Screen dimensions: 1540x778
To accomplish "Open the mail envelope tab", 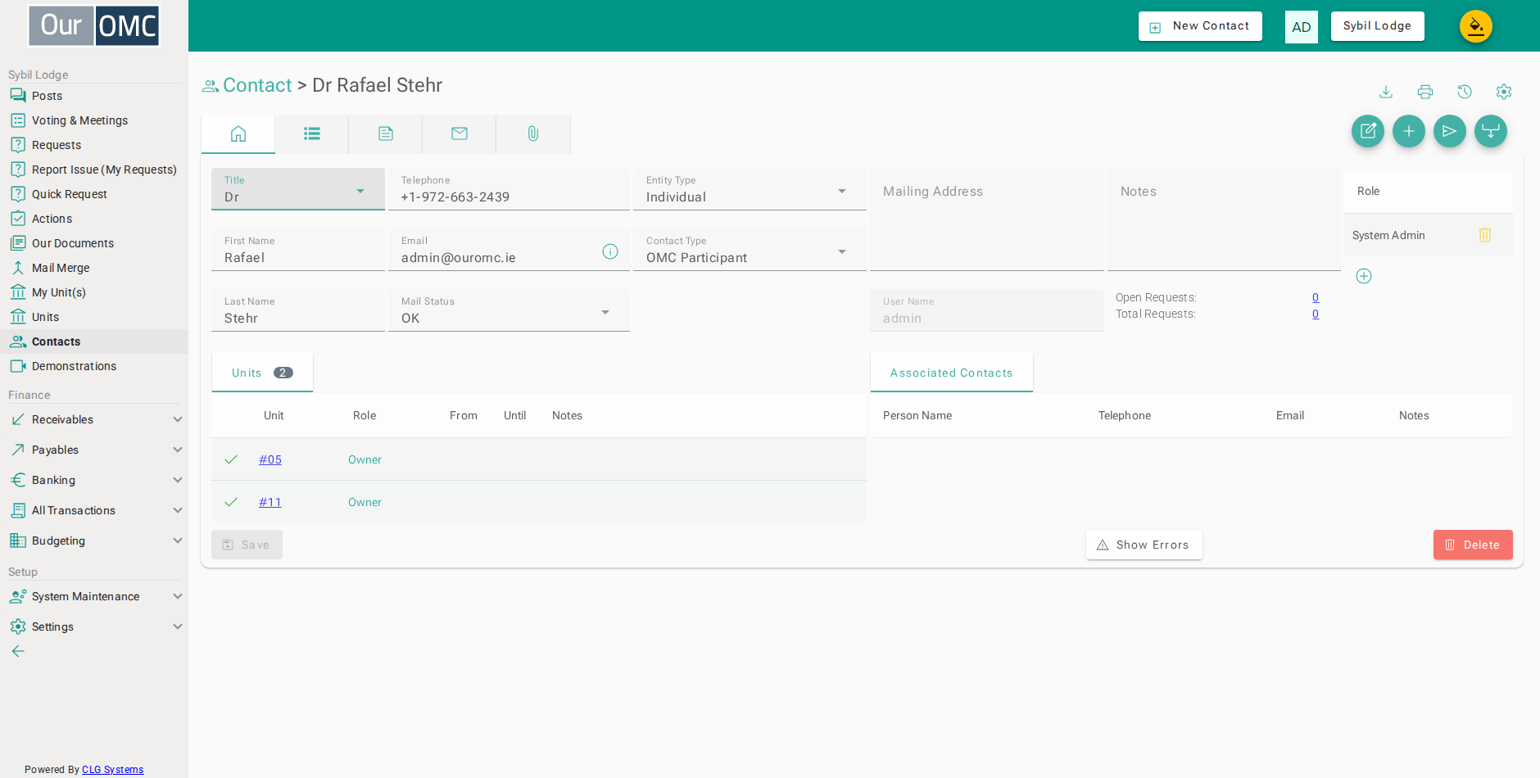I will pos(460,133).
